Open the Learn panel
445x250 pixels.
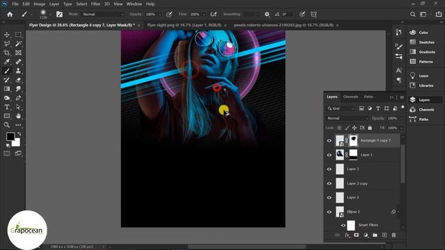pyautogui.click(x=423, y=76)
